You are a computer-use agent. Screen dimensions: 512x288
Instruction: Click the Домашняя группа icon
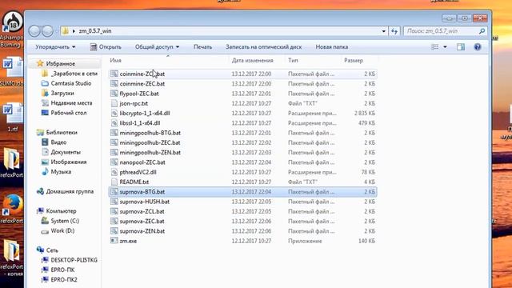40,191
